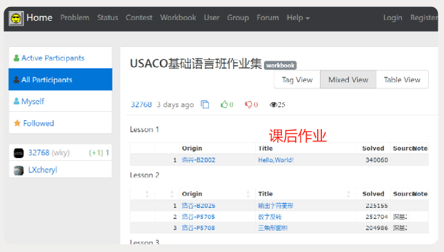Open the 三角形面积 problem title
The width and height of the screenshot is (444, 252).
(273, 228)
